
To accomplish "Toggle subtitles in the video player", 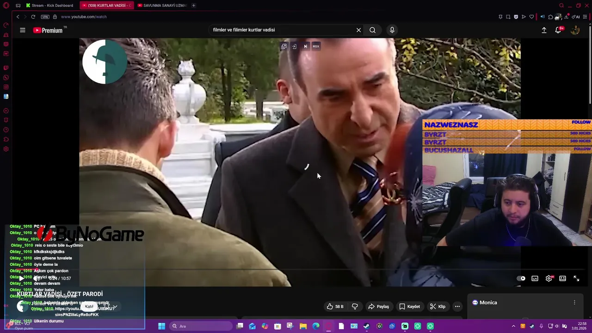I will pos(535,278).
